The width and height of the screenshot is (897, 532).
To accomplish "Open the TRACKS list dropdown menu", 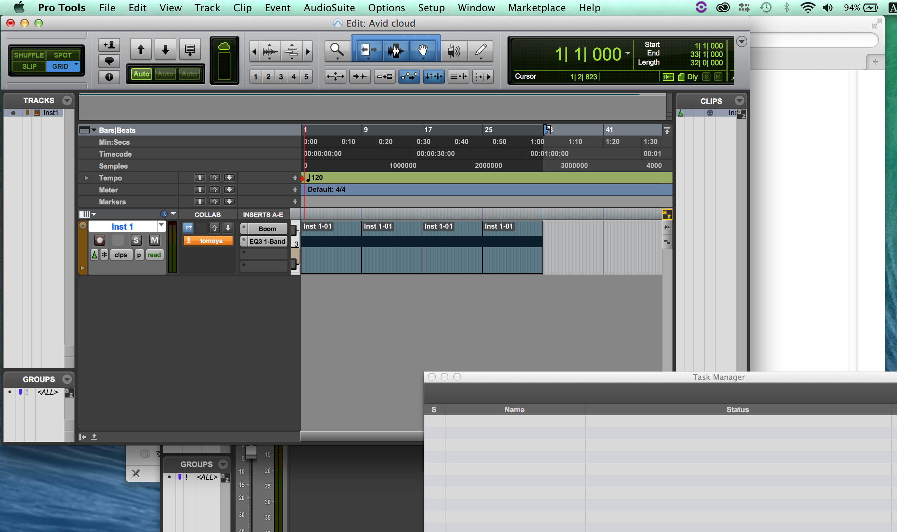I will coord(67,100).
